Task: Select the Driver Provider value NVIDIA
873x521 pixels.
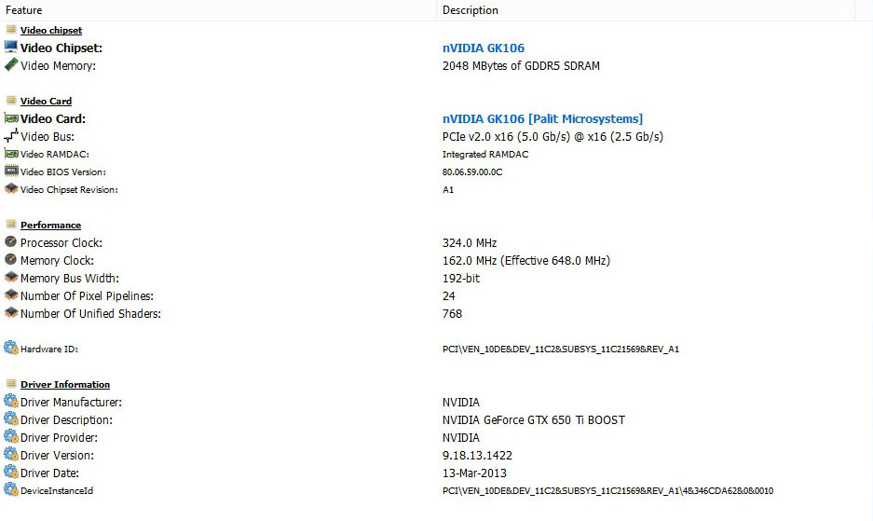Action: (461, 438)
